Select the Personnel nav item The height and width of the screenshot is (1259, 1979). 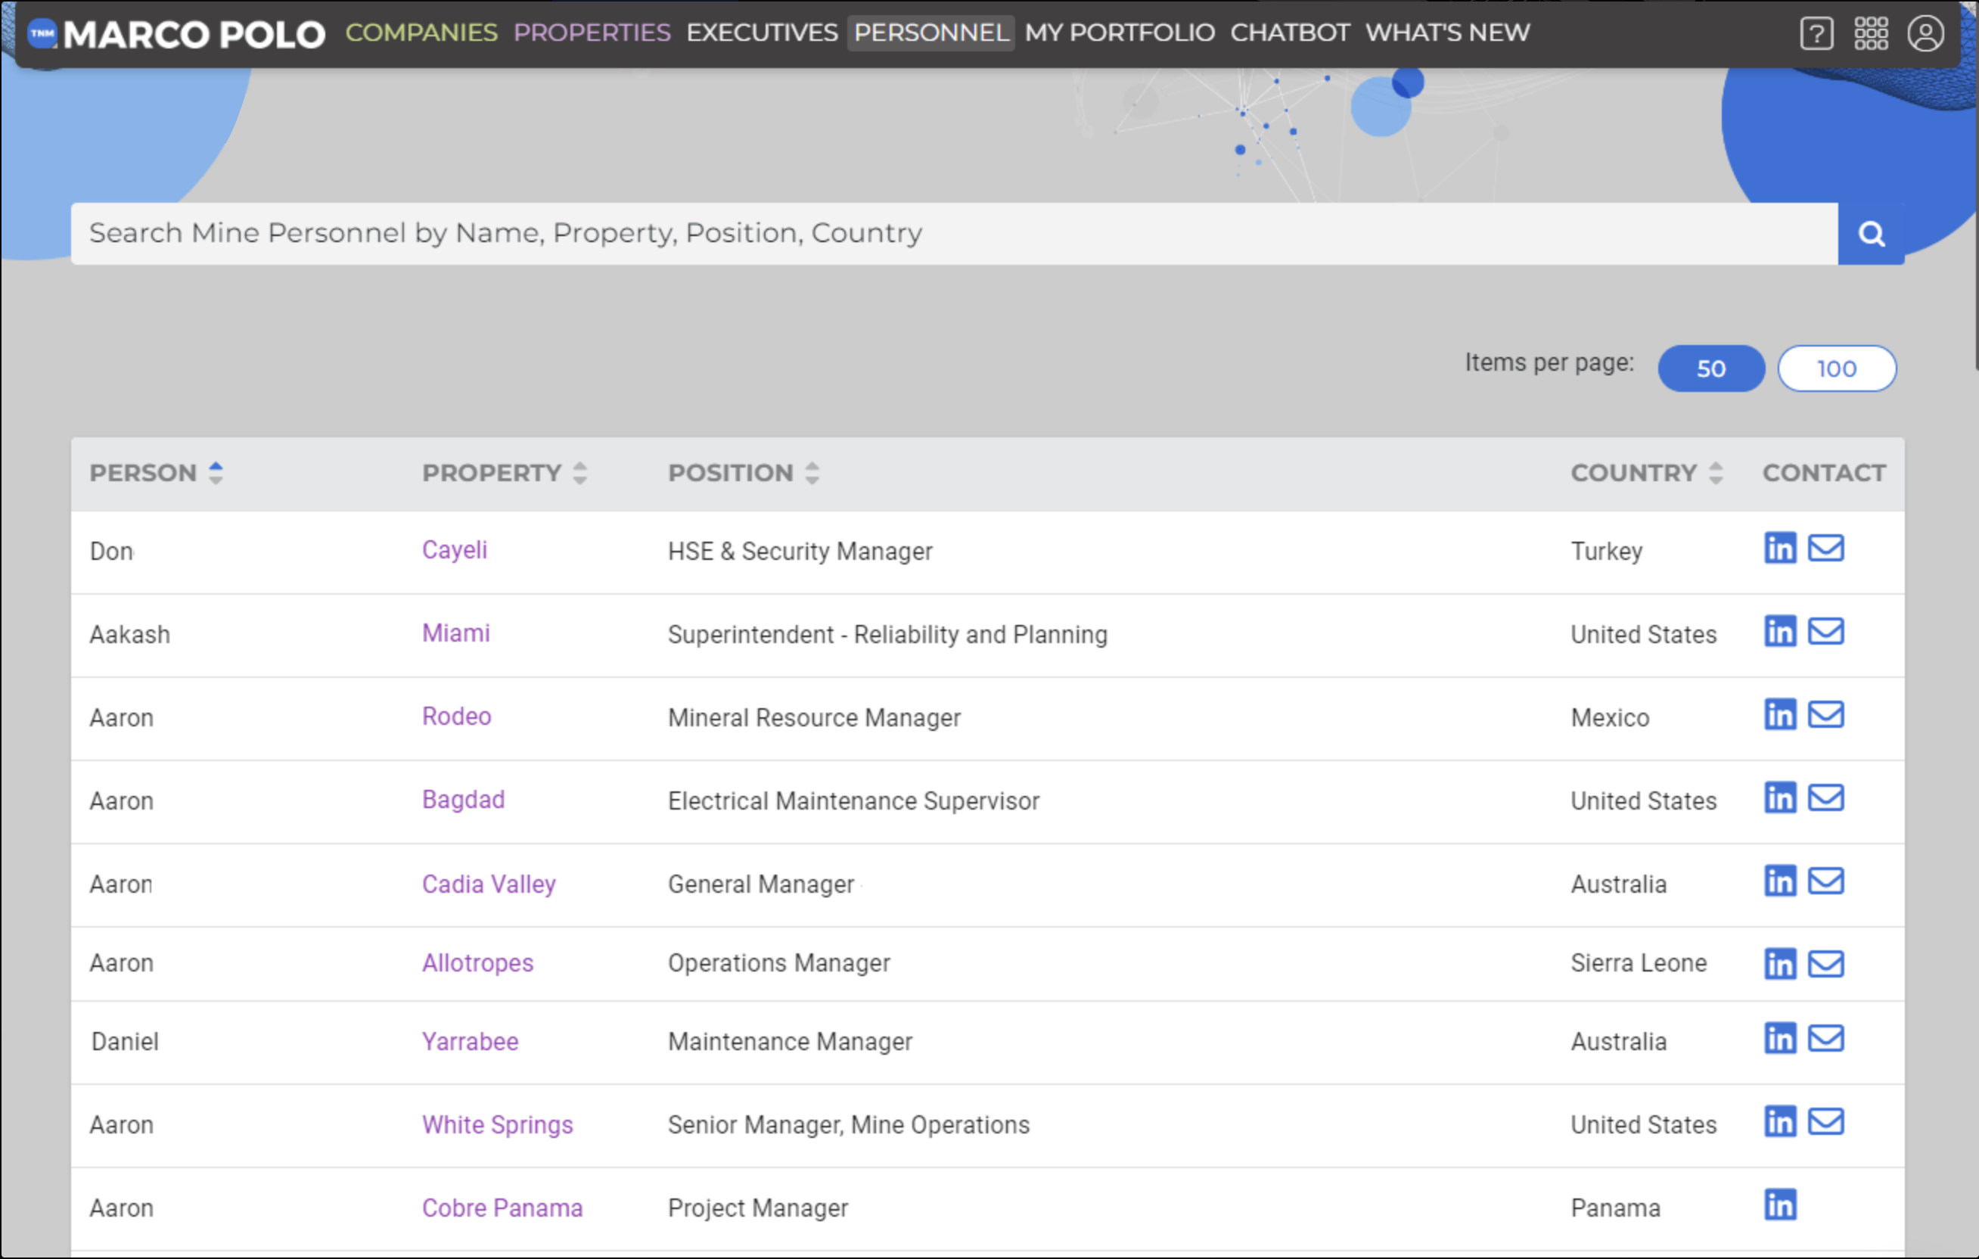click(931, 33)
